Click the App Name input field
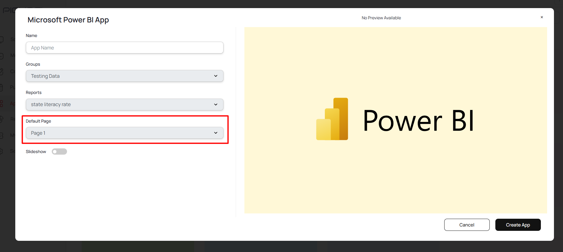Image resolution: width=563 pixels, height=252 pixels. 124,48
